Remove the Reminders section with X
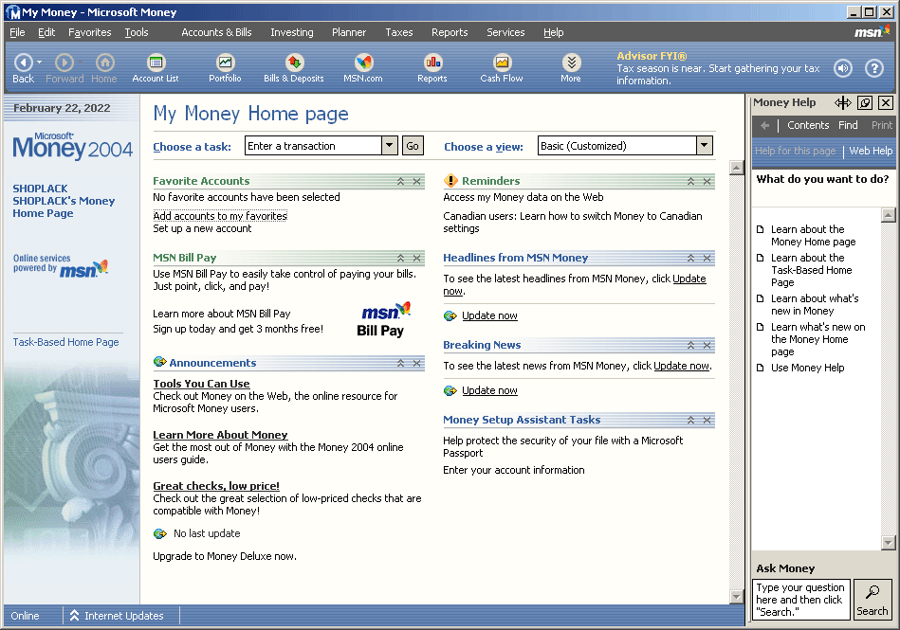 (x=707, y=181)
